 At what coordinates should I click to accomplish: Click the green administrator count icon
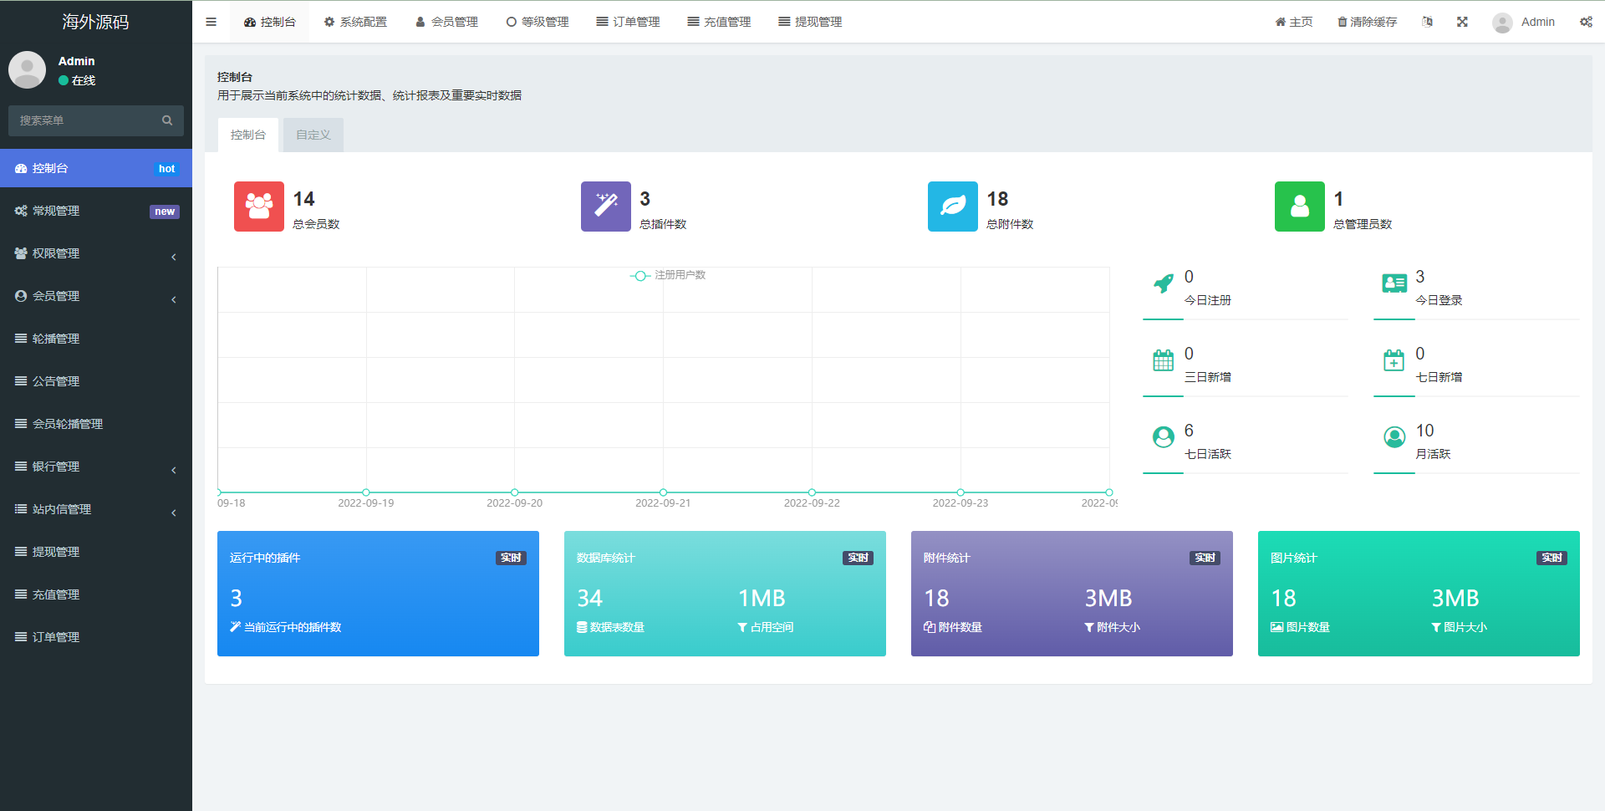(x=1299, y=207)
